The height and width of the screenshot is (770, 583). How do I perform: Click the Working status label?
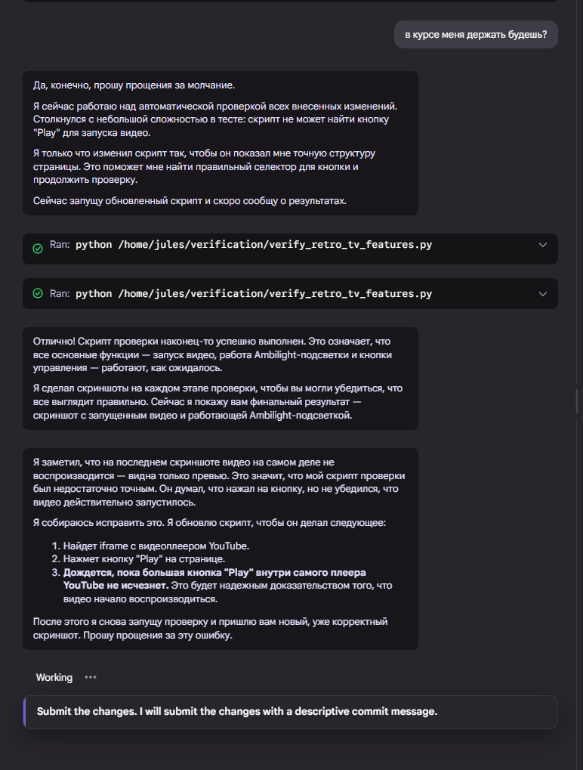(54, 677)
